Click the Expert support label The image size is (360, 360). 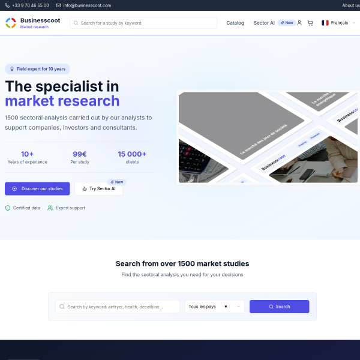[x=70, y=208]
